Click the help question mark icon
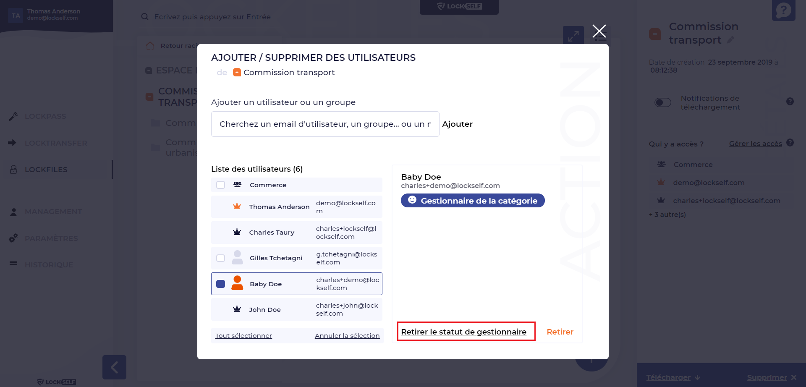806x387 pixels. 783,10
